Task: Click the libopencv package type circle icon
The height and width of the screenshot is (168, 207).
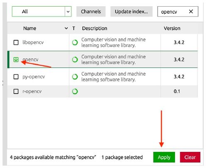Action: tap(75, 43)
